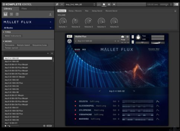Click the envelope icon beside Marimba row

[157, 119]
